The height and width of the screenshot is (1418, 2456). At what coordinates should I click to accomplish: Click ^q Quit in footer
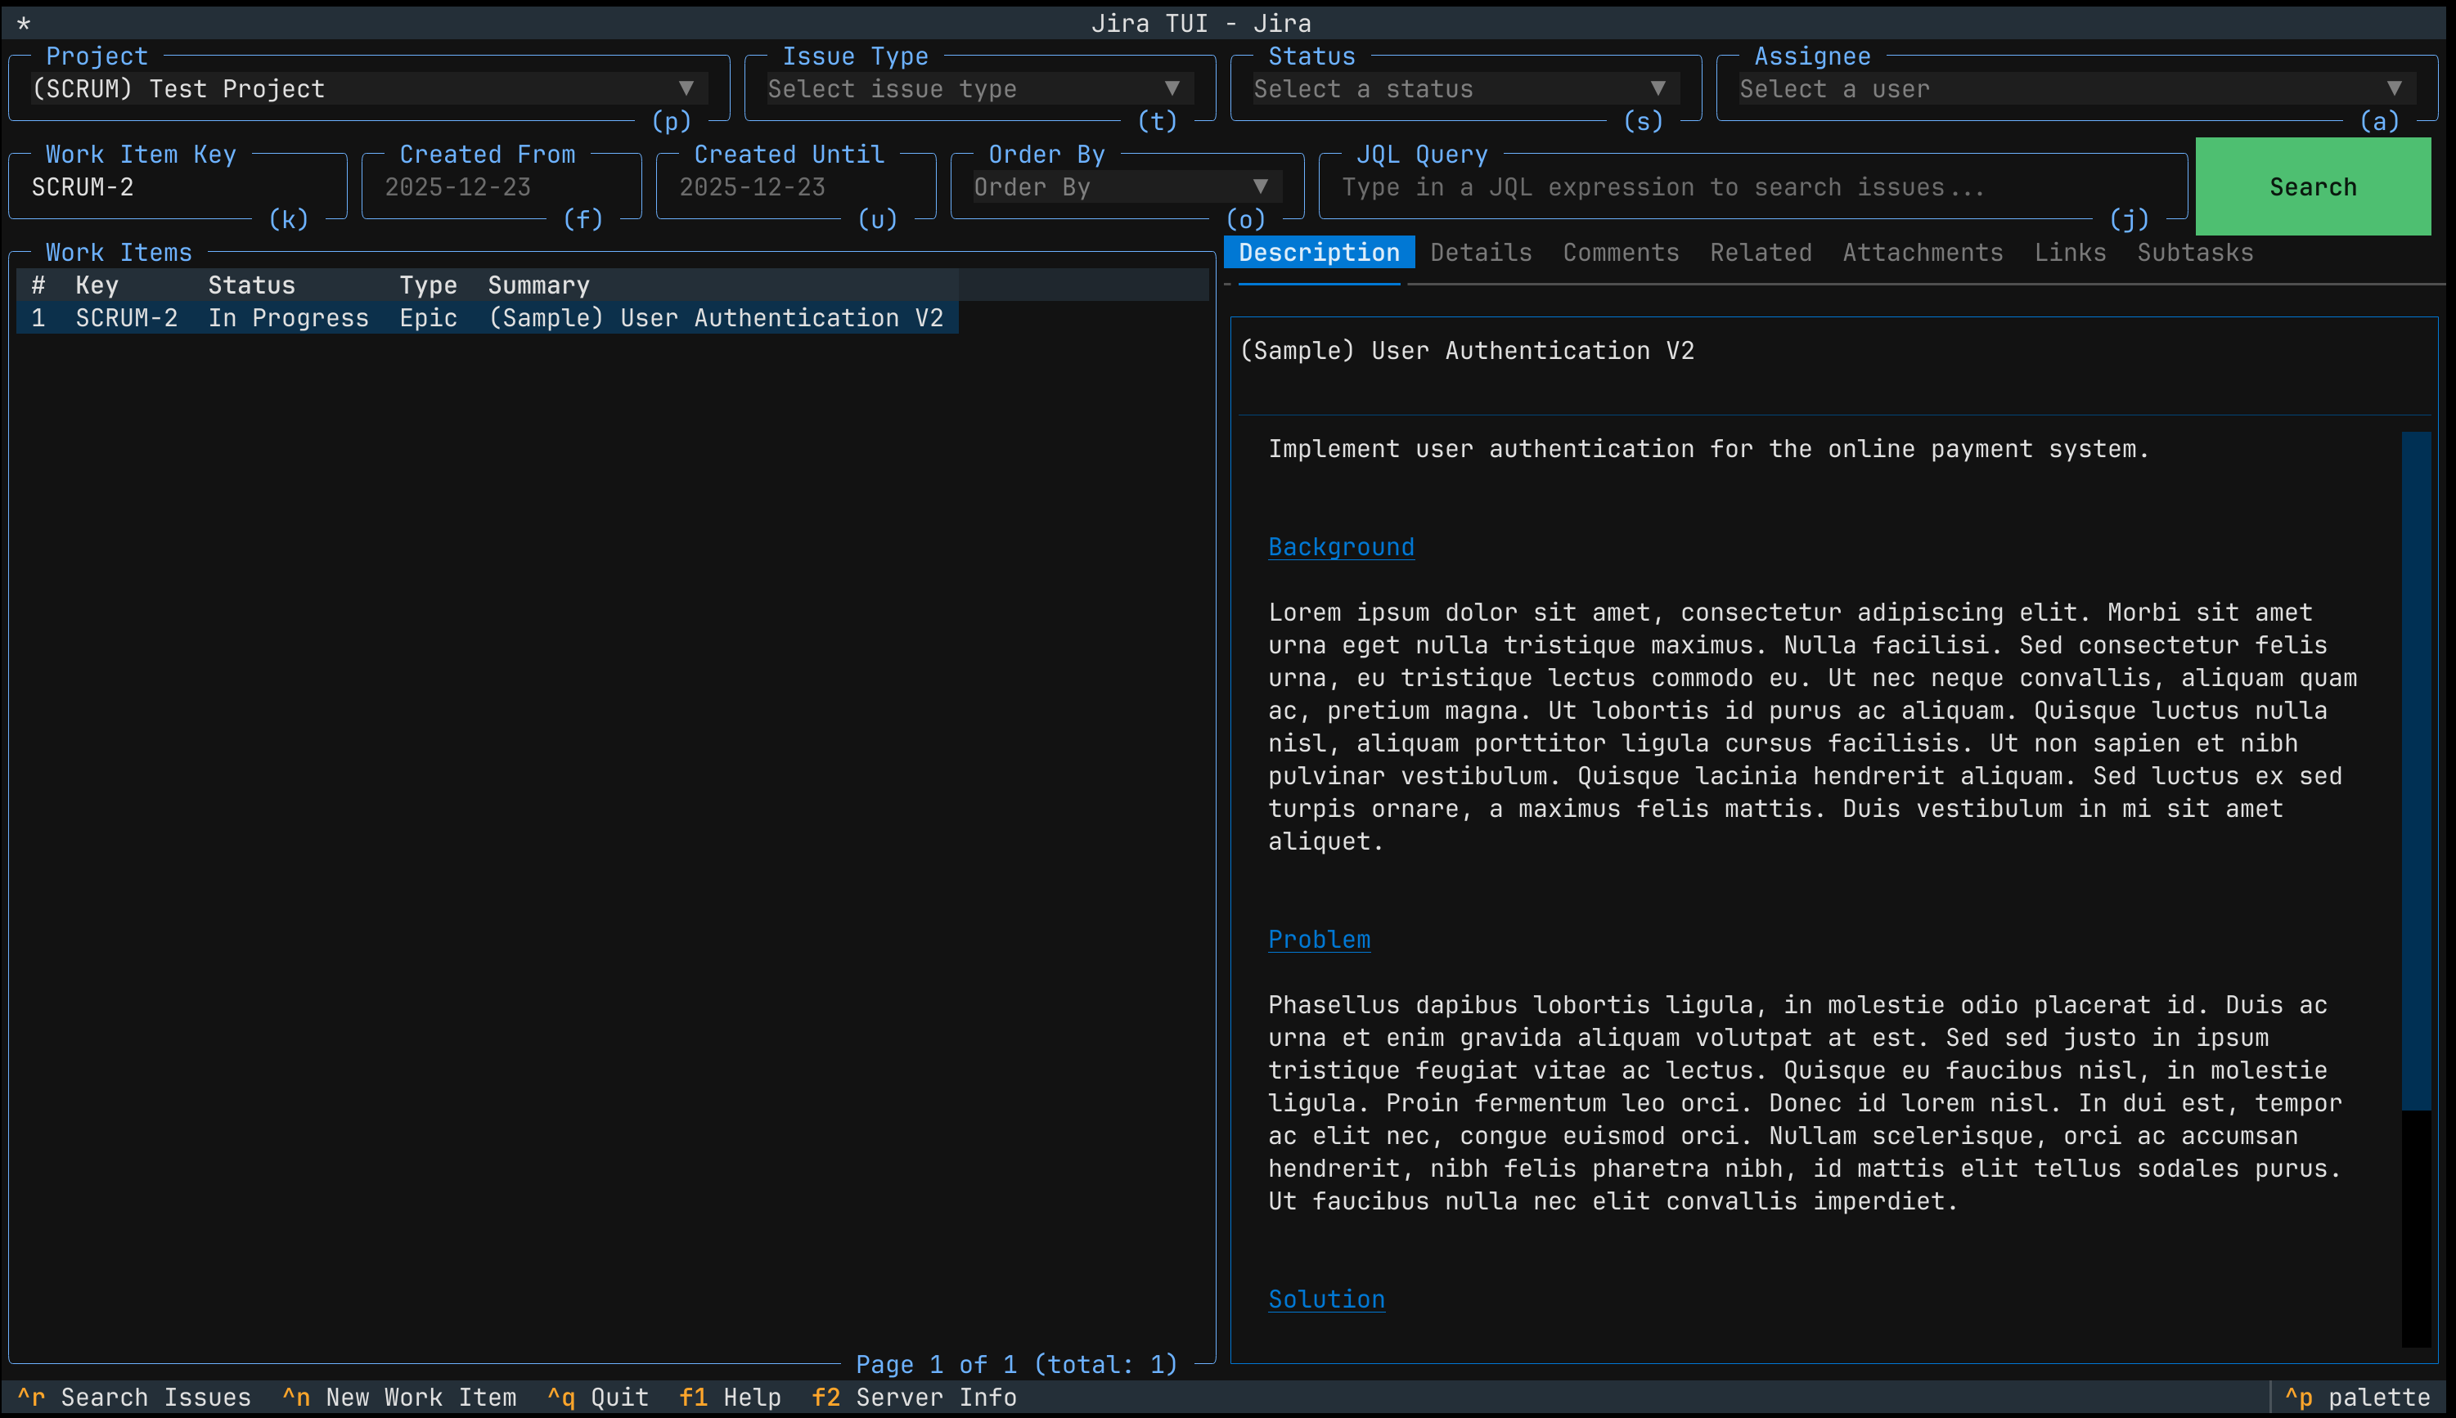pyautogui.click(x=598, y=1398)
